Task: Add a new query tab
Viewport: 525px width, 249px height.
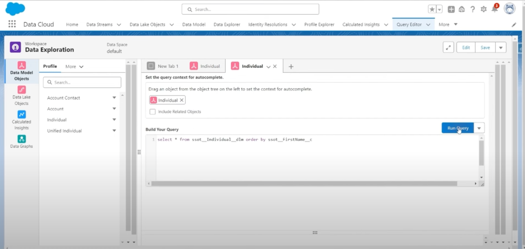Action: click(291, 67)
